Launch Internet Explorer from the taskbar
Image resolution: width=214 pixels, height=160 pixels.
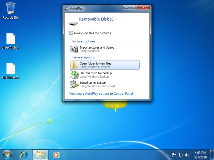click(24, 155)
